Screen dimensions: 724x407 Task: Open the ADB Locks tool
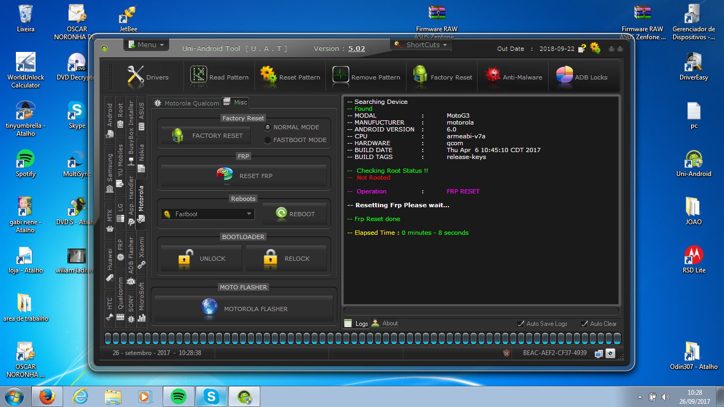(581, 77)
